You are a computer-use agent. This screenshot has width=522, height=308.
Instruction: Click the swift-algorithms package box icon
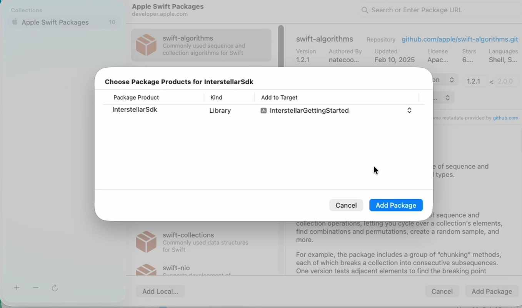click(x=146, y=45)
